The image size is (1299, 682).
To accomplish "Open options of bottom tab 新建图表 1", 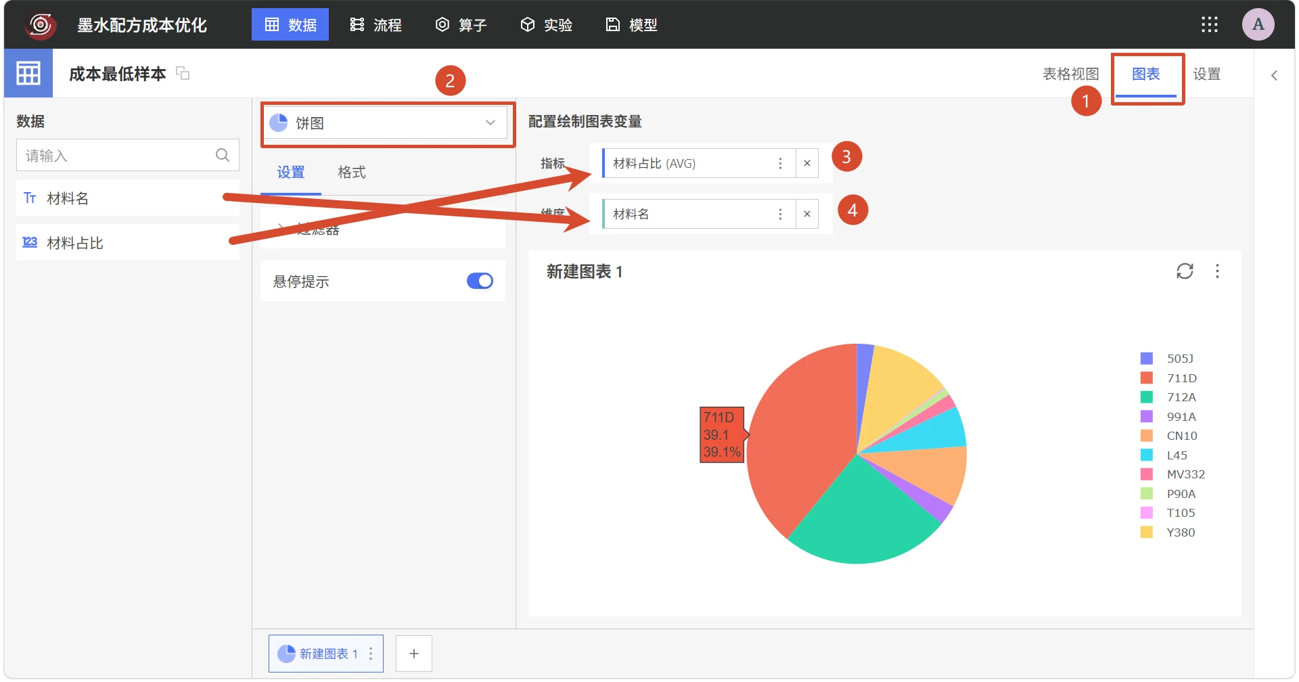I will tap(371, 654).
